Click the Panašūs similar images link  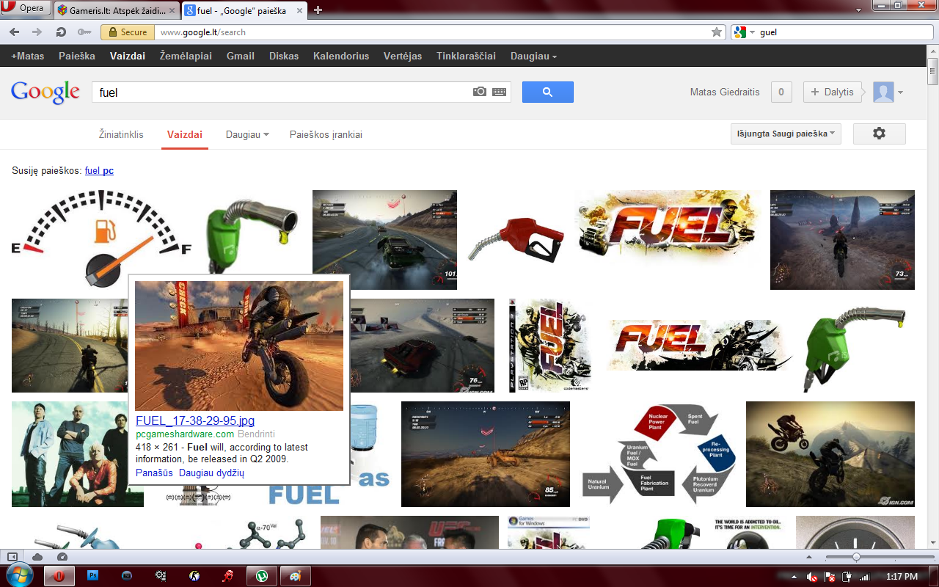[x=154, y=473]
